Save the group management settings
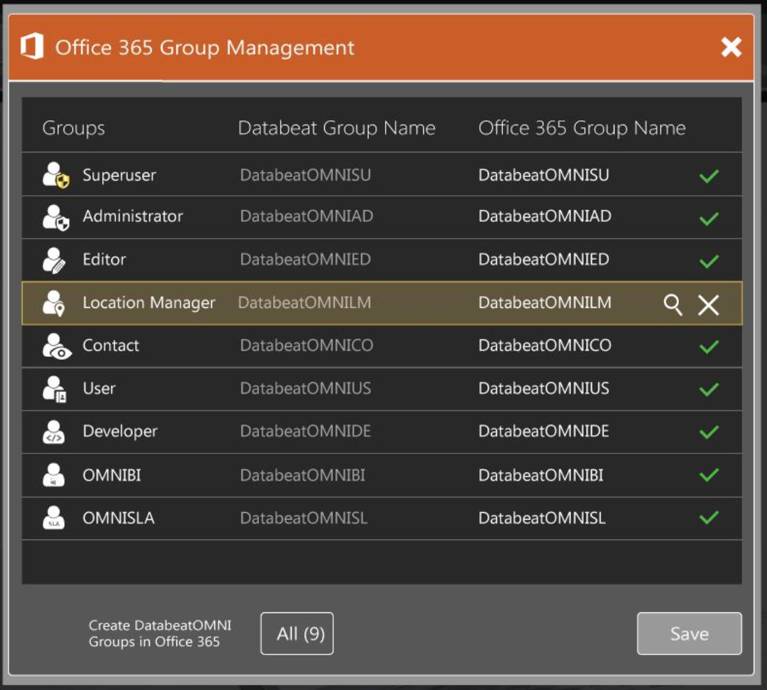 click(x=689, y=633)
